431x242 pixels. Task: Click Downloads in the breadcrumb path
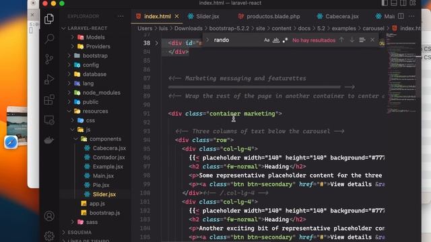pos(189,28)
